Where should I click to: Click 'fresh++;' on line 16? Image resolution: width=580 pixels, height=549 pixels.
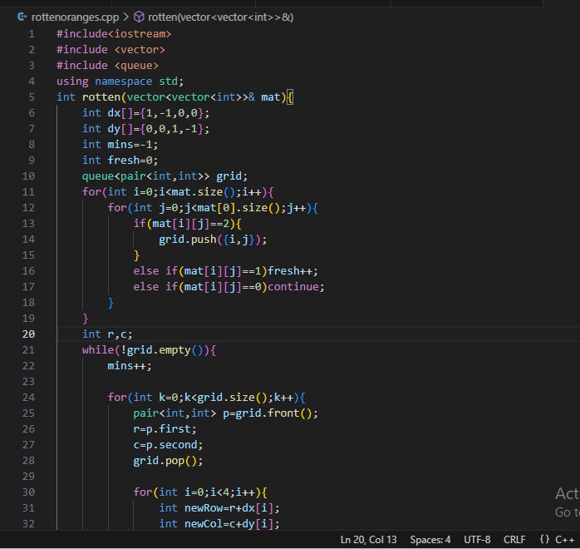292,271
